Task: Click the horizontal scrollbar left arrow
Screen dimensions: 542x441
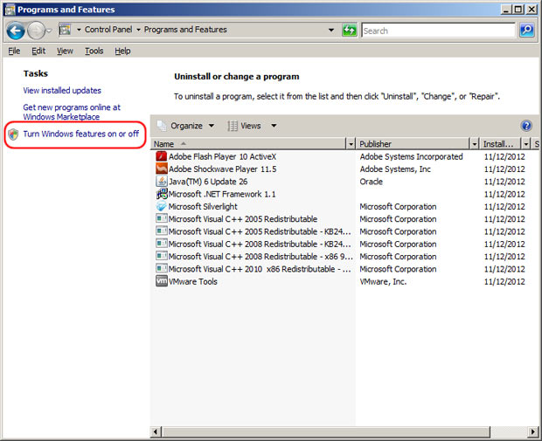Action: point(156,431)
